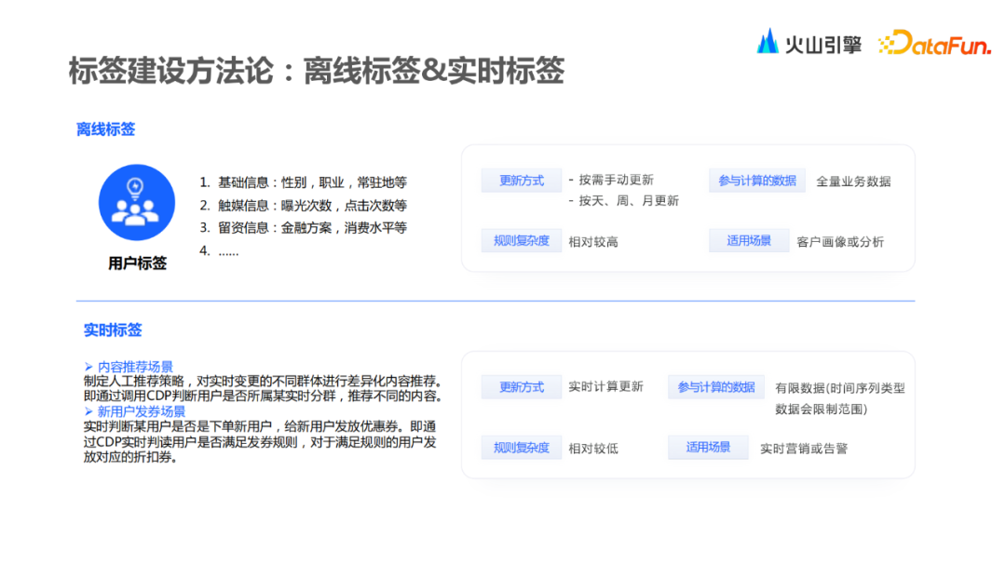1006x565 pixels.
Task: Collapse the offline label card panel
Action: (689, 209)
